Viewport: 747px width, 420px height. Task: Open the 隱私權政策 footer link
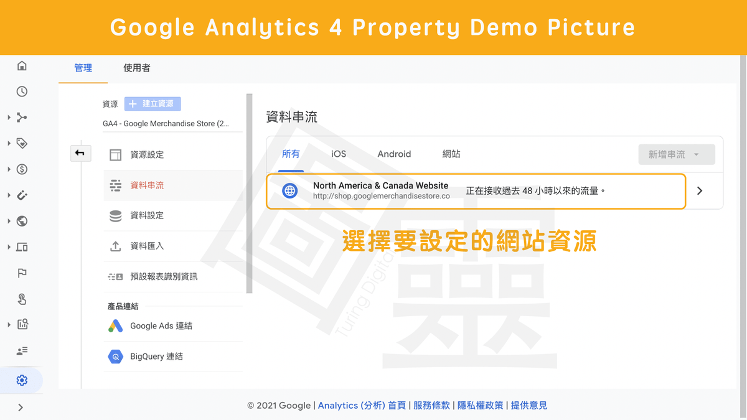(x=480, y=406)
